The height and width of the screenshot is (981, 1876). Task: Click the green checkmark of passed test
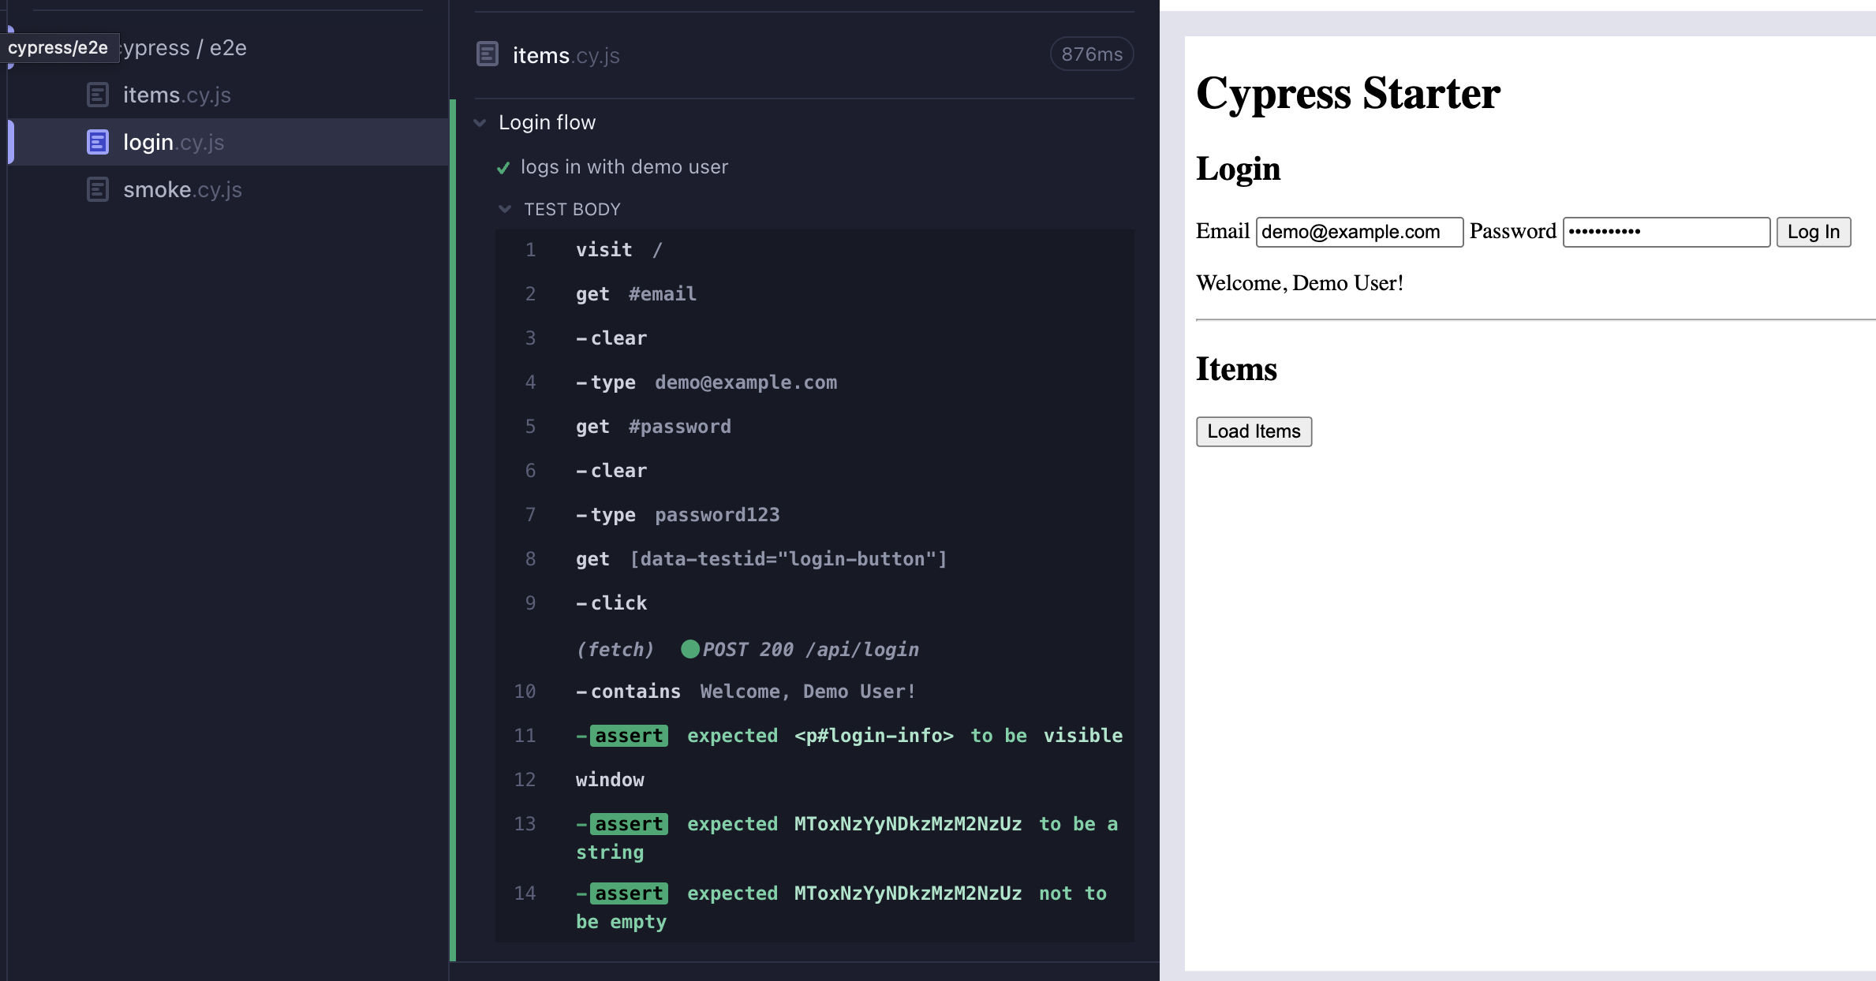[x=503, y=168]
